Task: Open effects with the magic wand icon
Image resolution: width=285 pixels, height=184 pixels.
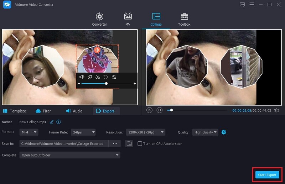Action: [90, 77]
